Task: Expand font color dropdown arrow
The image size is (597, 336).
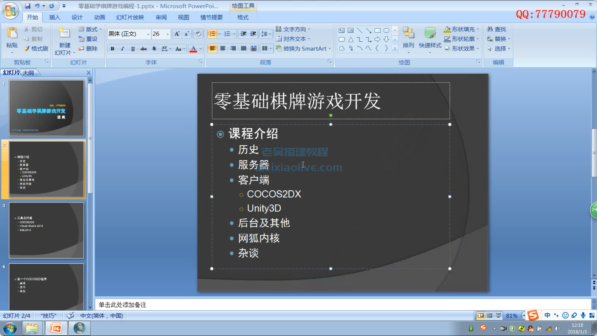Action: pos(201,49)
